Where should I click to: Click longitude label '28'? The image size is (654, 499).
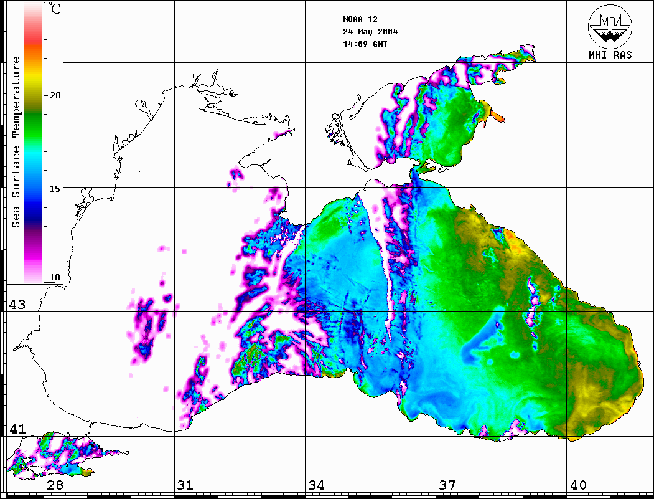point(55,485)
